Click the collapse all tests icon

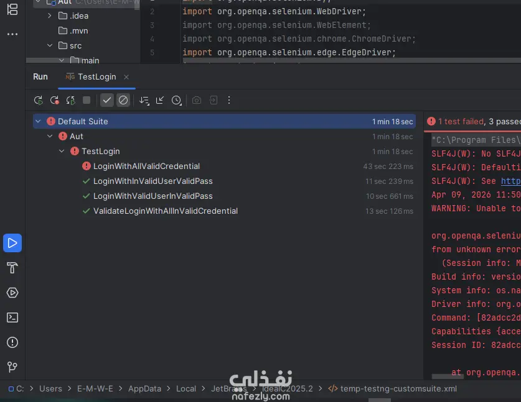coord(160,100)
